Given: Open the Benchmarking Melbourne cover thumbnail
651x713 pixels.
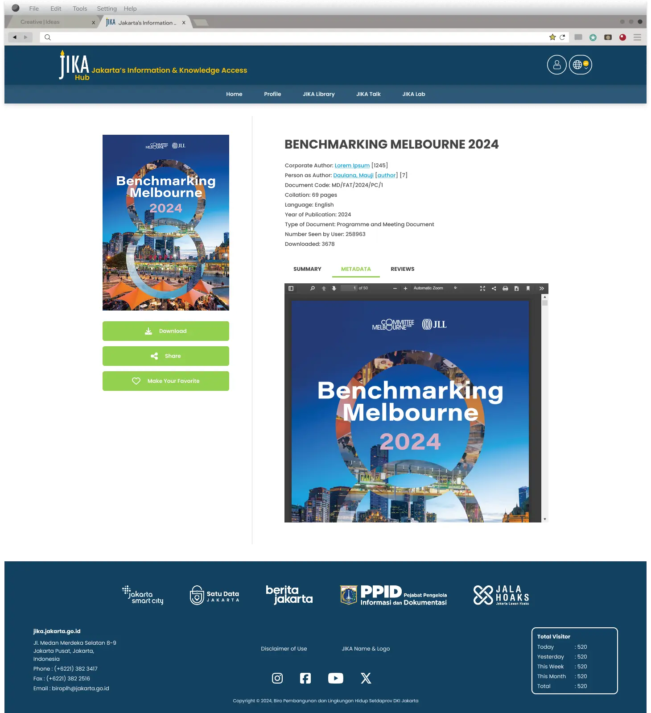Looking at the screenshot, I should [x=166, y=223].
